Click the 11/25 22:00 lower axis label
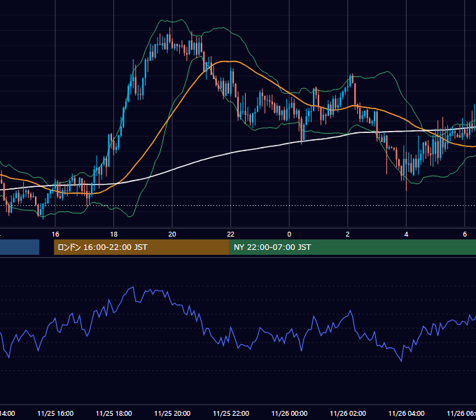 (231, 414)
